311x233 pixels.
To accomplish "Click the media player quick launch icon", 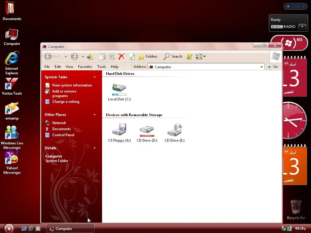I will click(38, 229).
